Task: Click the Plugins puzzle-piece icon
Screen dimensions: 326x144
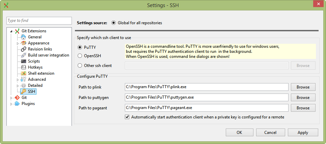Action: click(x=17, y=104)
